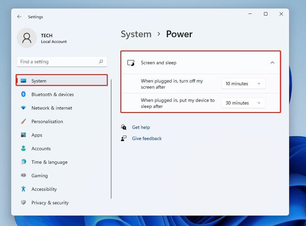This screenshot has width=306, height=226.
Task: Click the Accounts person icon
Action: pos(23,148)
